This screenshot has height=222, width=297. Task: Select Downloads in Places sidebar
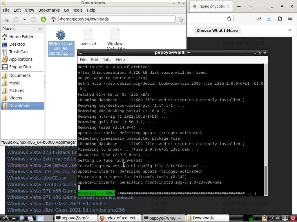22,106
